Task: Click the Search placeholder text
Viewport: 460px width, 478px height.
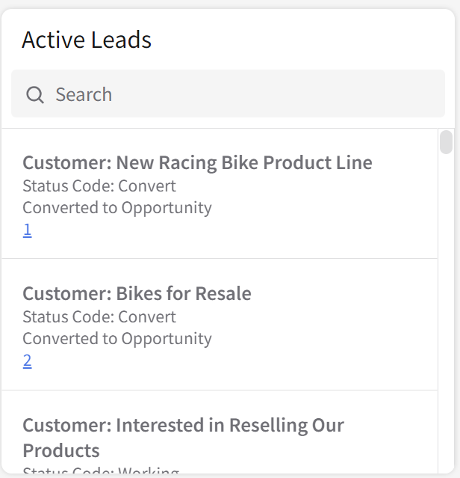Action: [84, 95]
